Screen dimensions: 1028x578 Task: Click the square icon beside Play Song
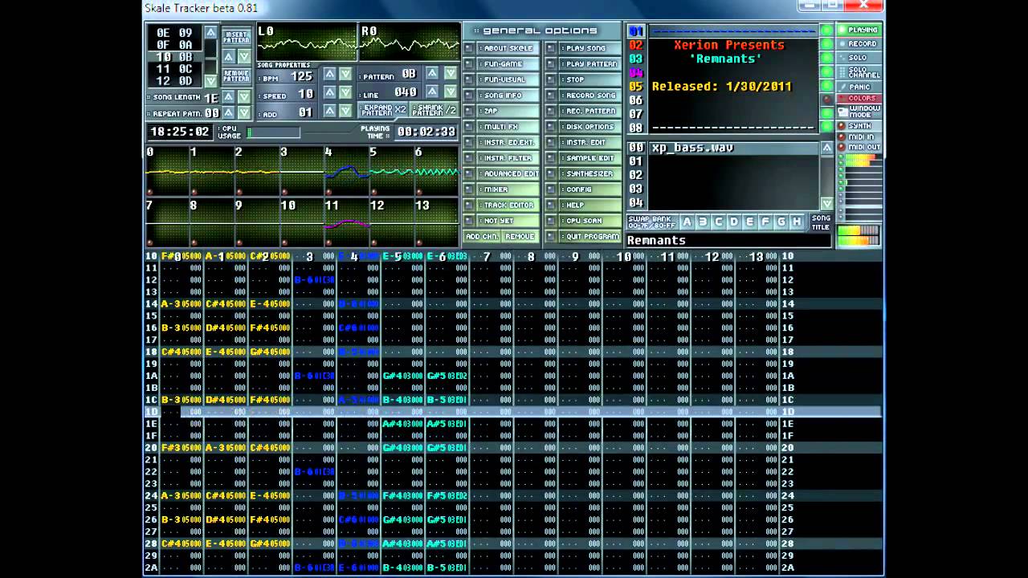(x=551, y=48)
